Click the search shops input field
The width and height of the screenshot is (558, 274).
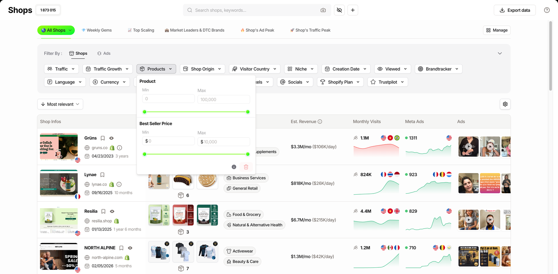256,10
